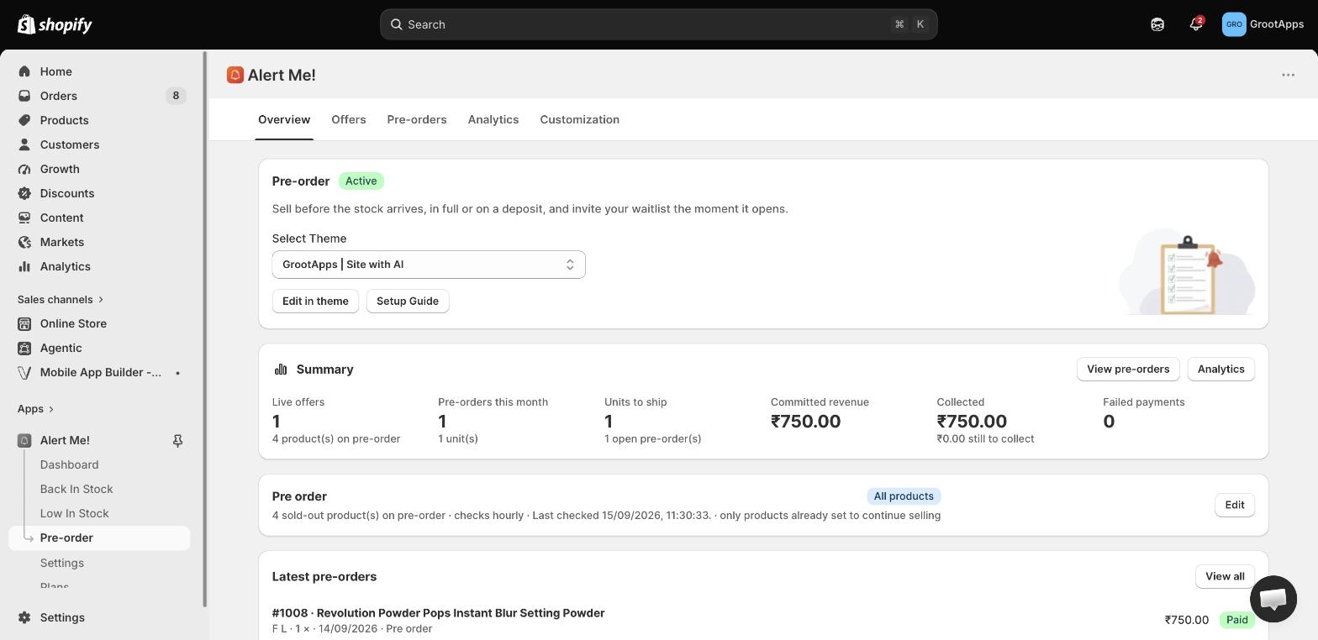
Task: Click the Content icon in sidebar
Action: pos(24,218)
